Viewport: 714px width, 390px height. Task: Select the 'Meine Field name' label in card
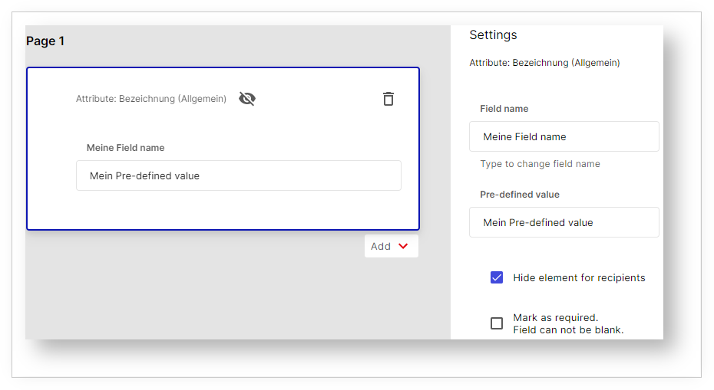(125, 148)
